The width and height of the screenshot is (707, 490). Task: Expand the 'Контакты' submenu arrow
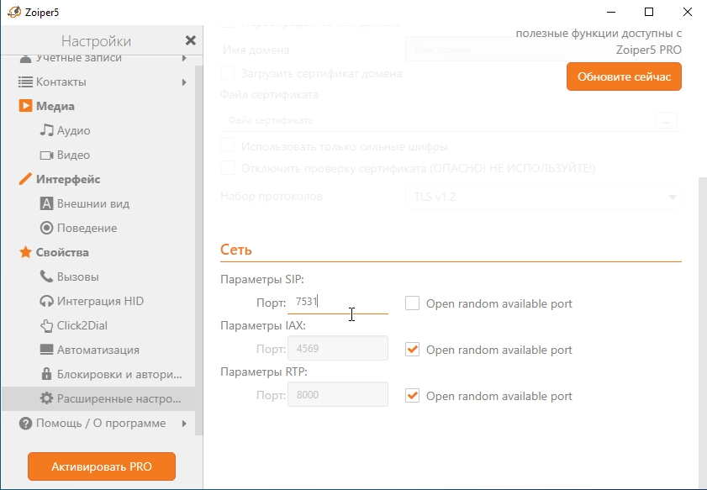pyautogui.click(x=184, y=82)
